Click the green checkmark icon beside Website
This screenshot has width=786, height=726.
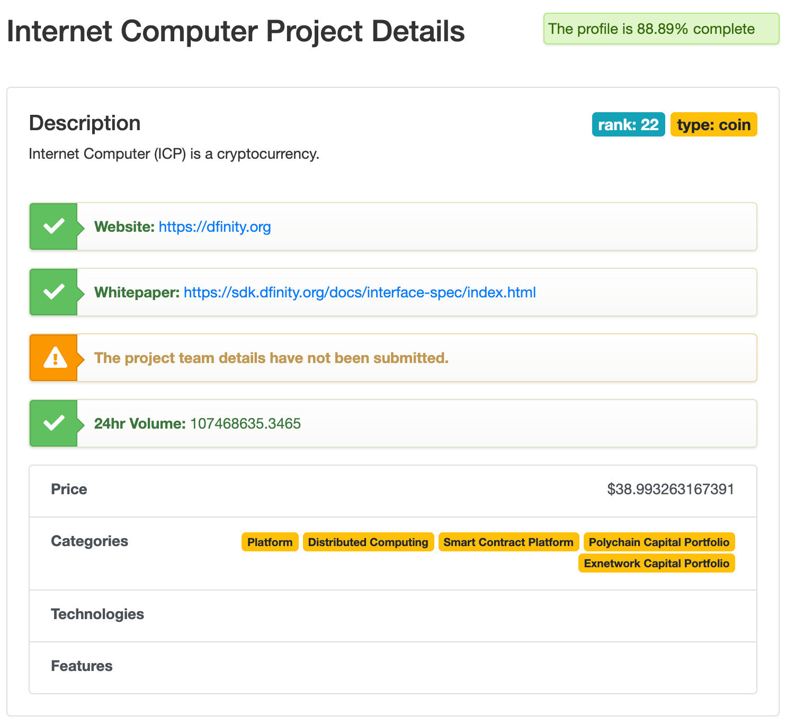(x=53, y=226)
